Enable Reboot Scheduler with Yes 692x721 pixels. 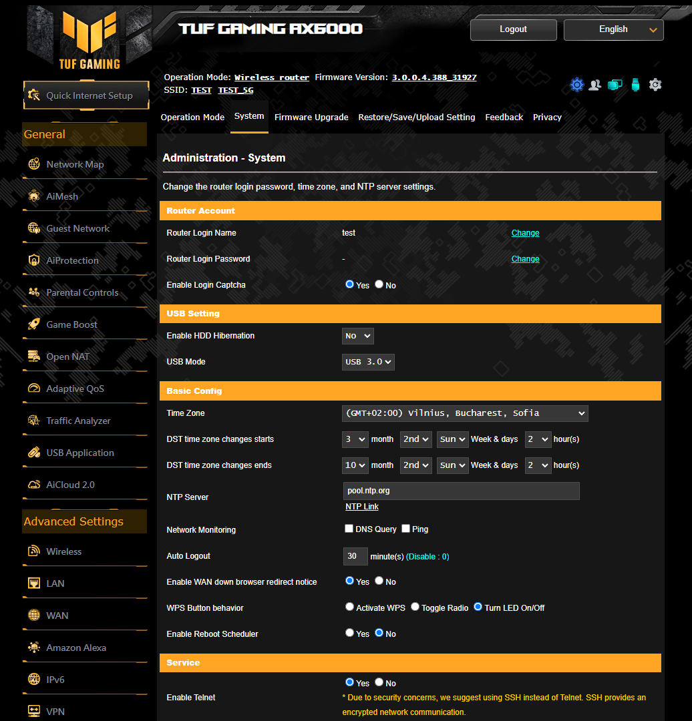[350, 633]
